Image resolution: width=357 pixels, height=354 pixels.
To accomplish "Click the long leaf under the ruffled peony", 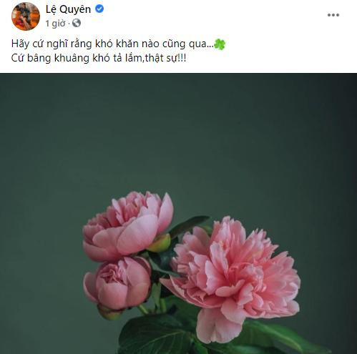I will click(281, 336).
